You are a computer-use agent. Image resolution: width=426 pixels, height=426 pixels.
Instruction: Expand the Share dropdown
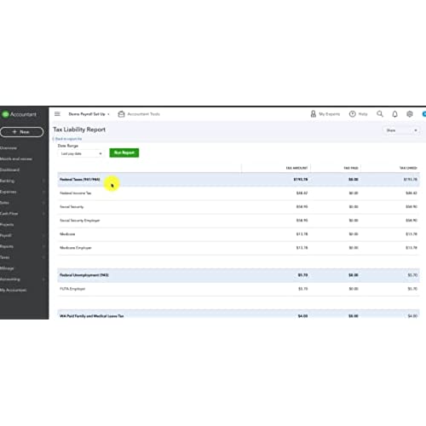401,130
